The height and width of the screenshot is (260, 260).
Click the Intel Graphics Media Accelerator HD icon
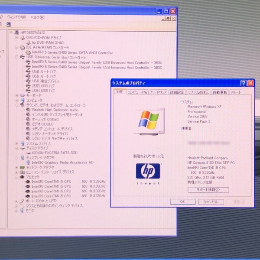(x=28, y=162)
